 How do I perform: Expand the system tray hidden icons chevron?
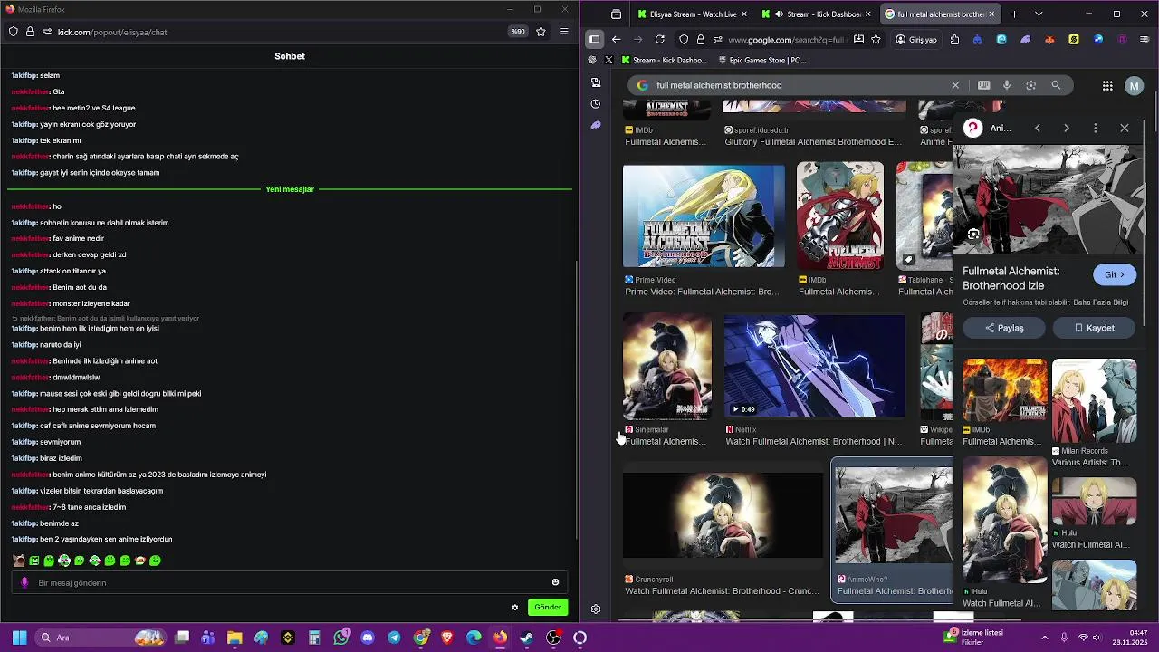1045,638
